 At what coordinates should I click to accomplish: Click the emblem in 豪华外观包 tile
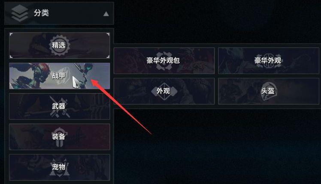pos(164,61)
